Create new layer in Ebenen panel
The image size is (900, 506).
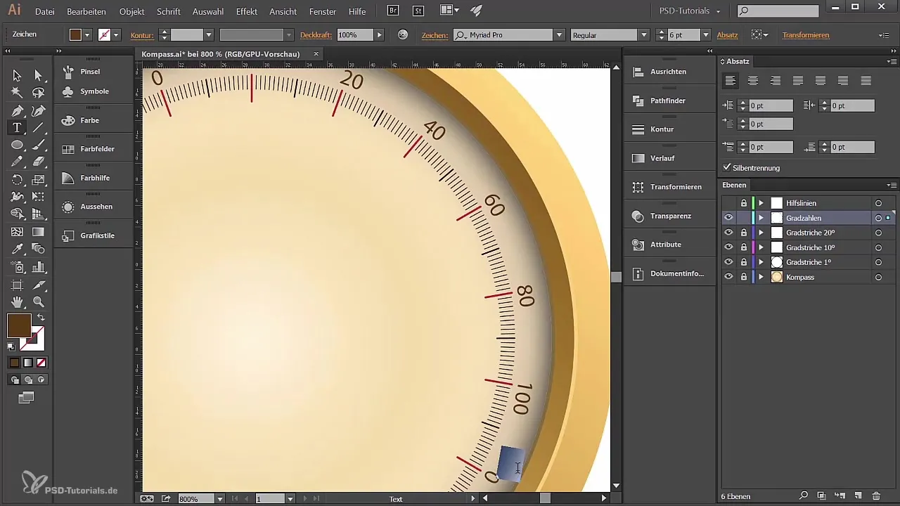click(x=858, y=496)
